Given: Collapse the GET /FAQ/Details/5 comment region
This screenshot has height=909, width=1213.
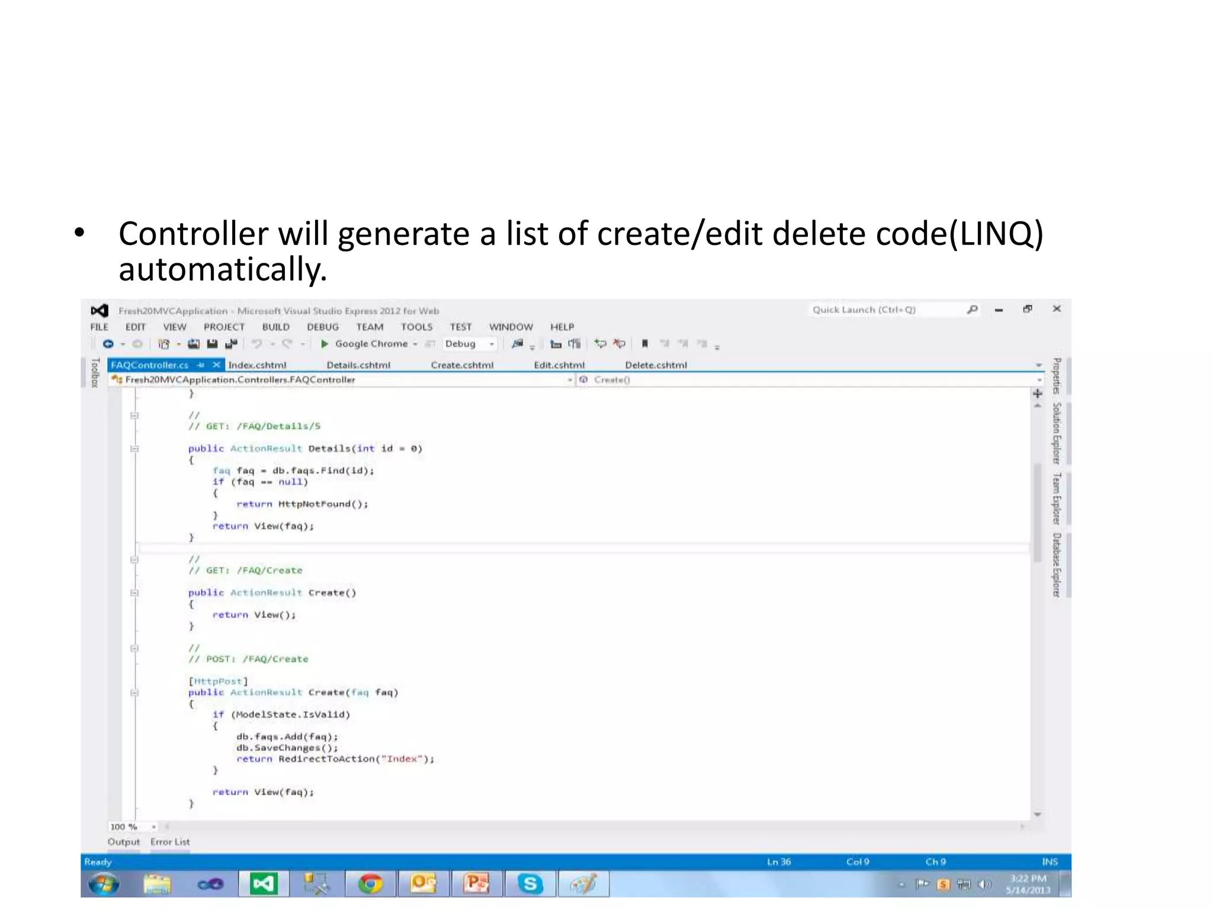Looking at the screenshot, I should 134,415.
